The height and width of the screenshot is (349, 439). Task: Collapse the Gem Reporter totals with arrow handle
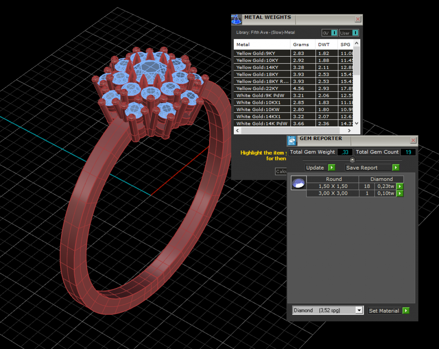tap(352, 160)
